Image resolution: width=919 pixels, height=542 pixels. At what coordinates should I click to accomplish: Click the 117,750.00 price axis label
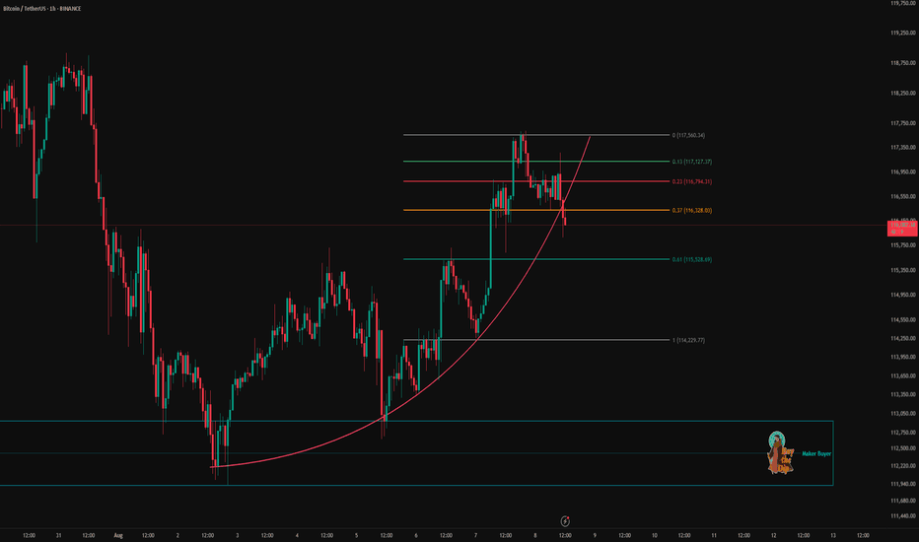click(903, 123)
